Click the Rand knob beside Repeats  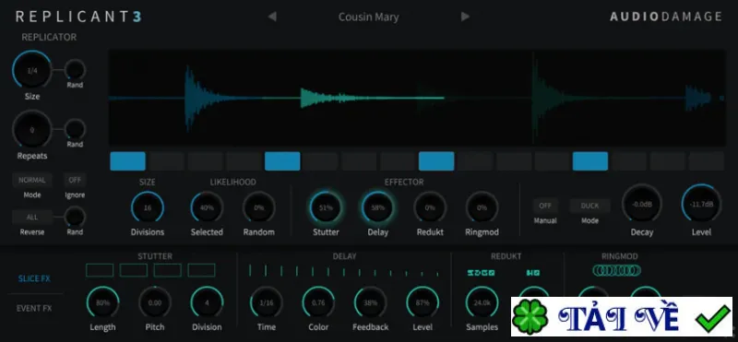click(x=75, y=129)
